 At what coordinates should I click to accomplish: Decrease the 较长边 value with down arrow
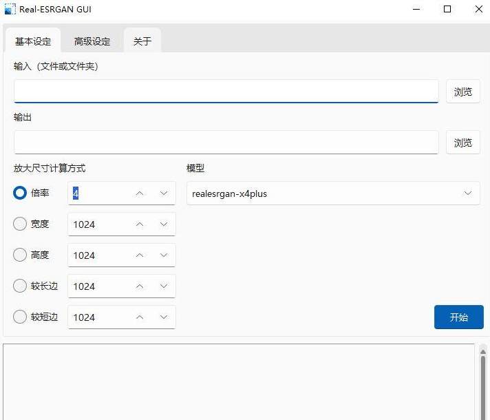163,286
